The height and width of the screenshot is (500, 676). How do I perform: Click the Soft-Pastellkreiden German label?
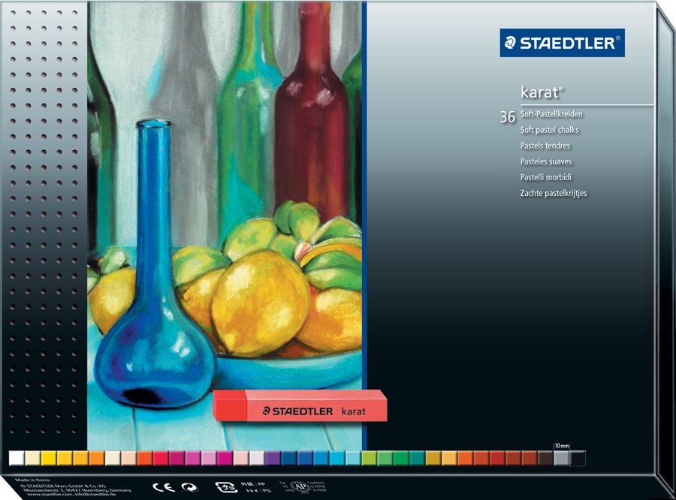coord(551,114)
